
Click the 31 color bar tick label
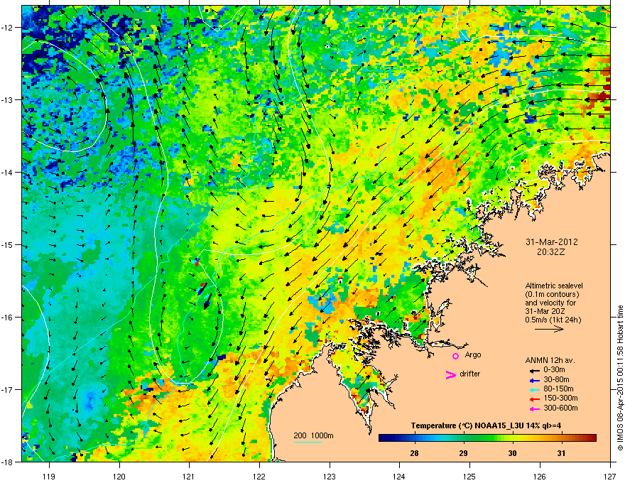point(561,453)
